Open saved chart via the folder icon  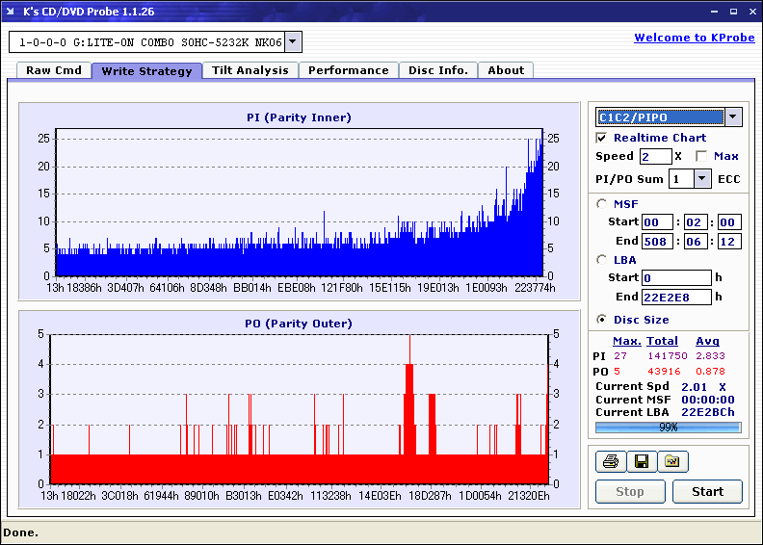click(672, 462)
